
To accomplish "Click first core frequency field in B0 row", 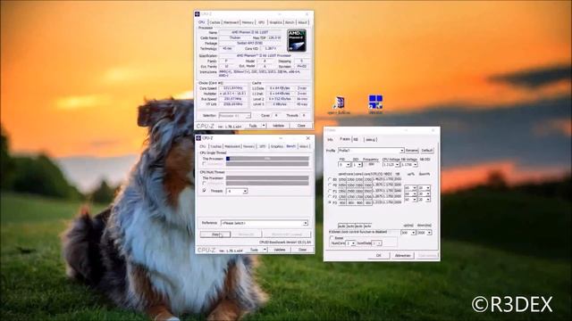I will coord(342,179).
